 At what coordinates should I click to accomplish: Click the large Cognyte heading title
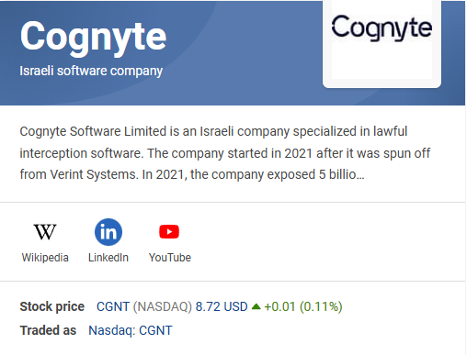(x=93, y=38)
